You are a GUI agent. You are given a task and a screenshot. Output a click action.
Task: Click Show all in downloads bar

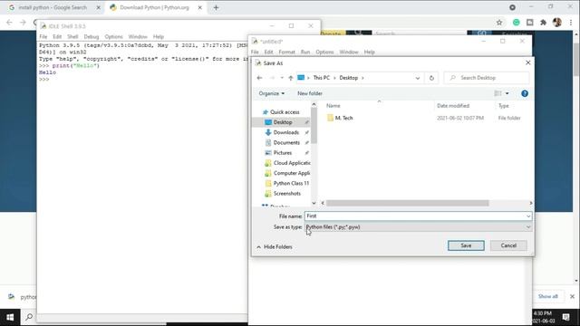click(547, 296)
